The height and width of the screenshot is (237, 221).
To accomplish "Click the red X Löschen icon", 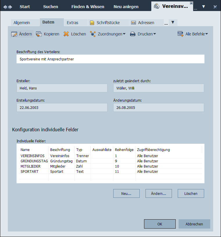I will point(66,34).
